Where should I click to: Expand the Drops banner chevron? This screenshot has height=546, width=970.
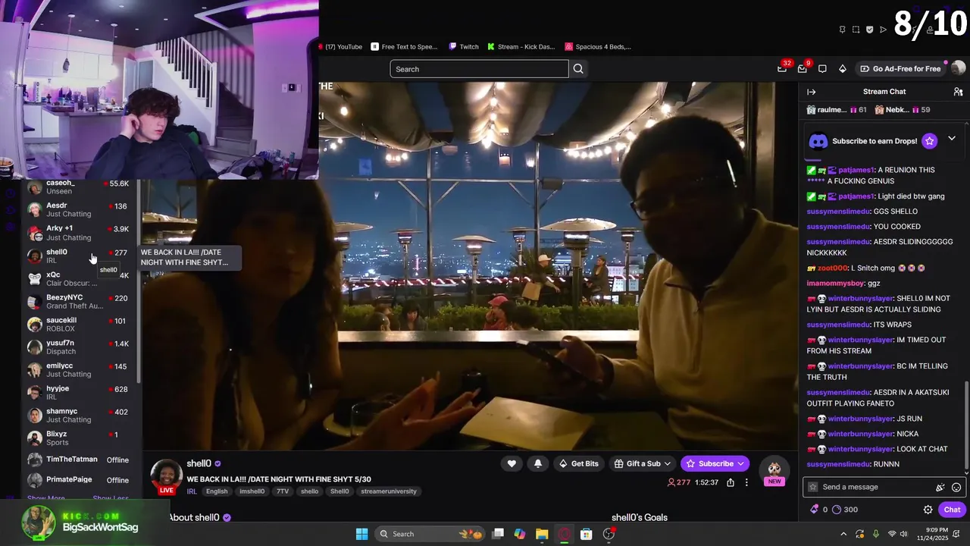952,139
